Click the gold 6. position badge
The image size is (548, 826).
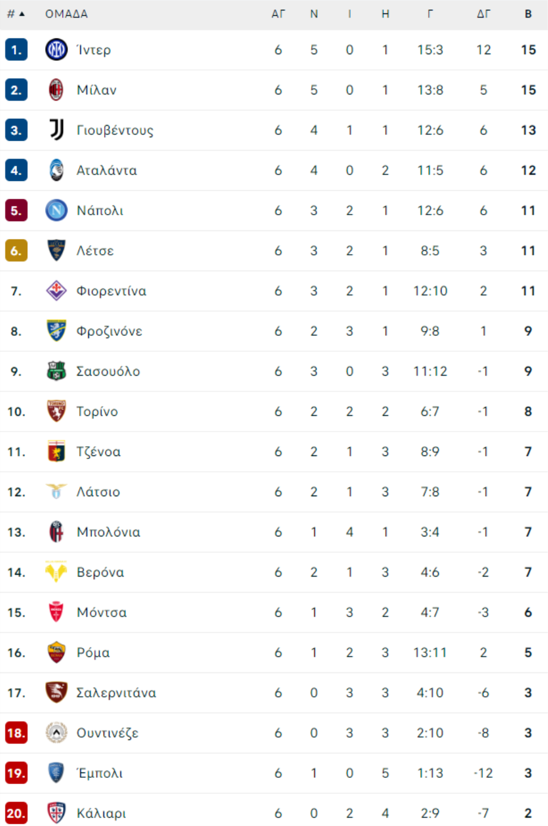(x=16, y=251)
